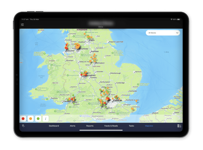Go to the Reports tab
This screenshot has width=203, height=150.
click(x=90, y=126)
